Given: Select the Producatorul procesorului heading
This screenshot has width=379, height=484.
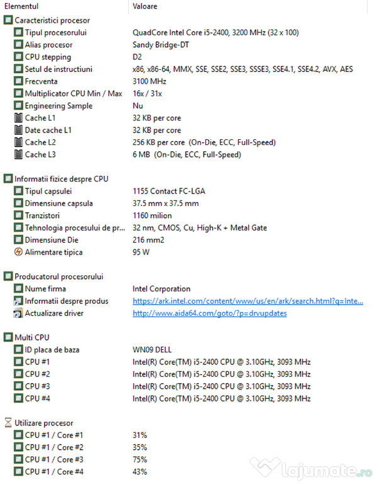Looking at the screenshot, I should [59, 277].
